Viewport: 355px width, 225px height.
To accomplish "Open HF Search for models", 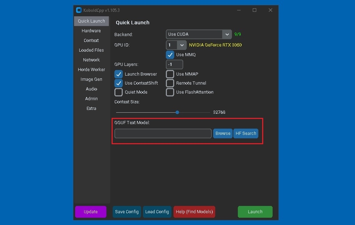I will click(x=246, y=133).
